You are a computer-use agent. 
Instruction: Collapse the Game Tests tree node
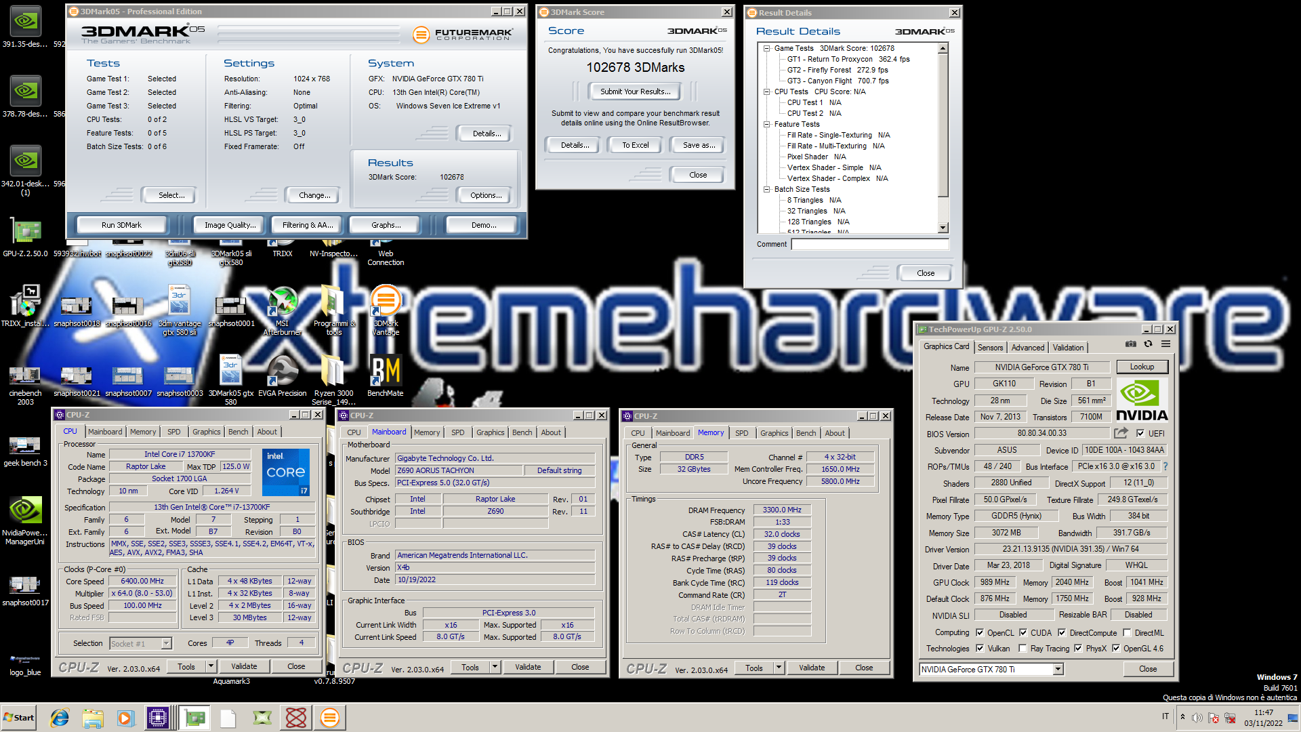(766, 48)
